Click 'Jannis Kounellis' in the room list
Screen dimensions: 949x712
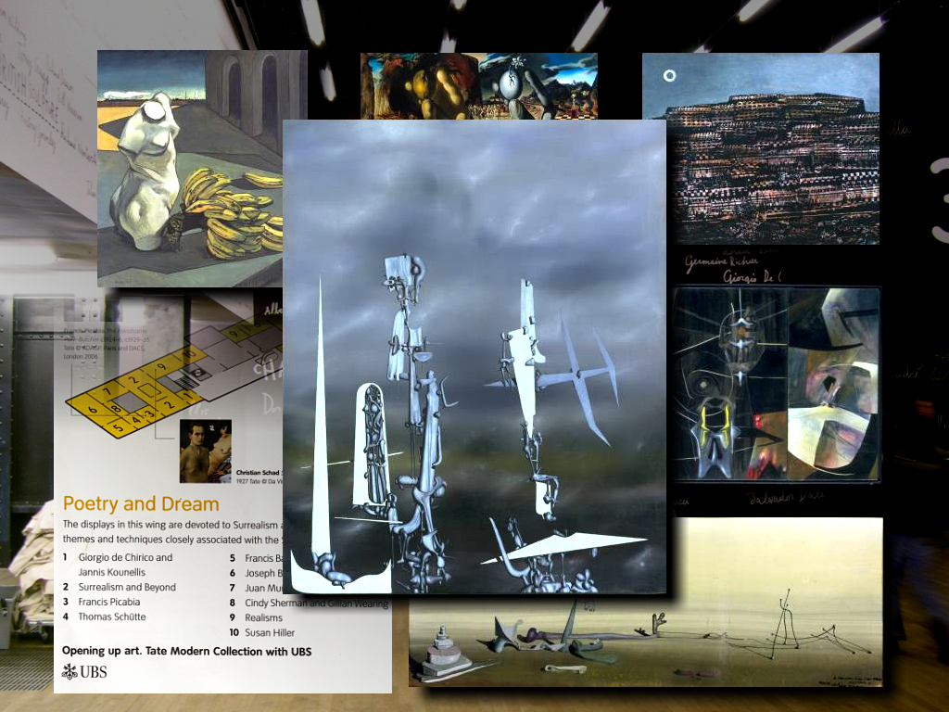(x=112, y=572)
